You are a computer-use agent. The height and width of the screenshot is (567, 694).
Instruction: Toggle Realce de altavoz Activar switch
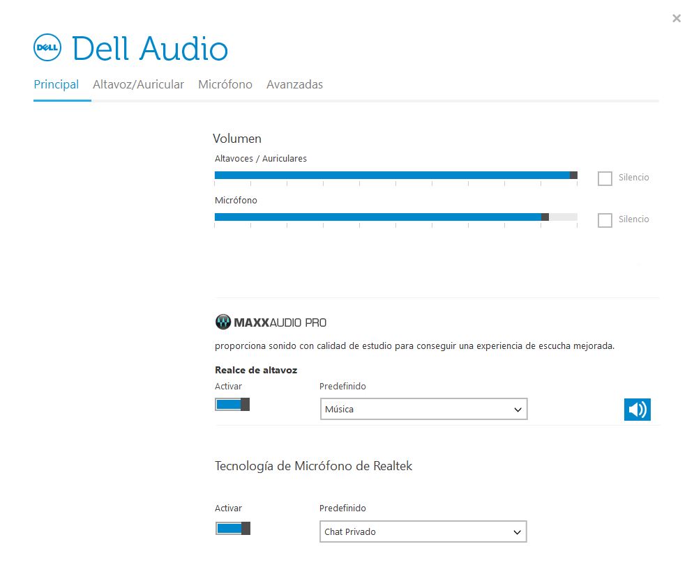coord(232,405)
